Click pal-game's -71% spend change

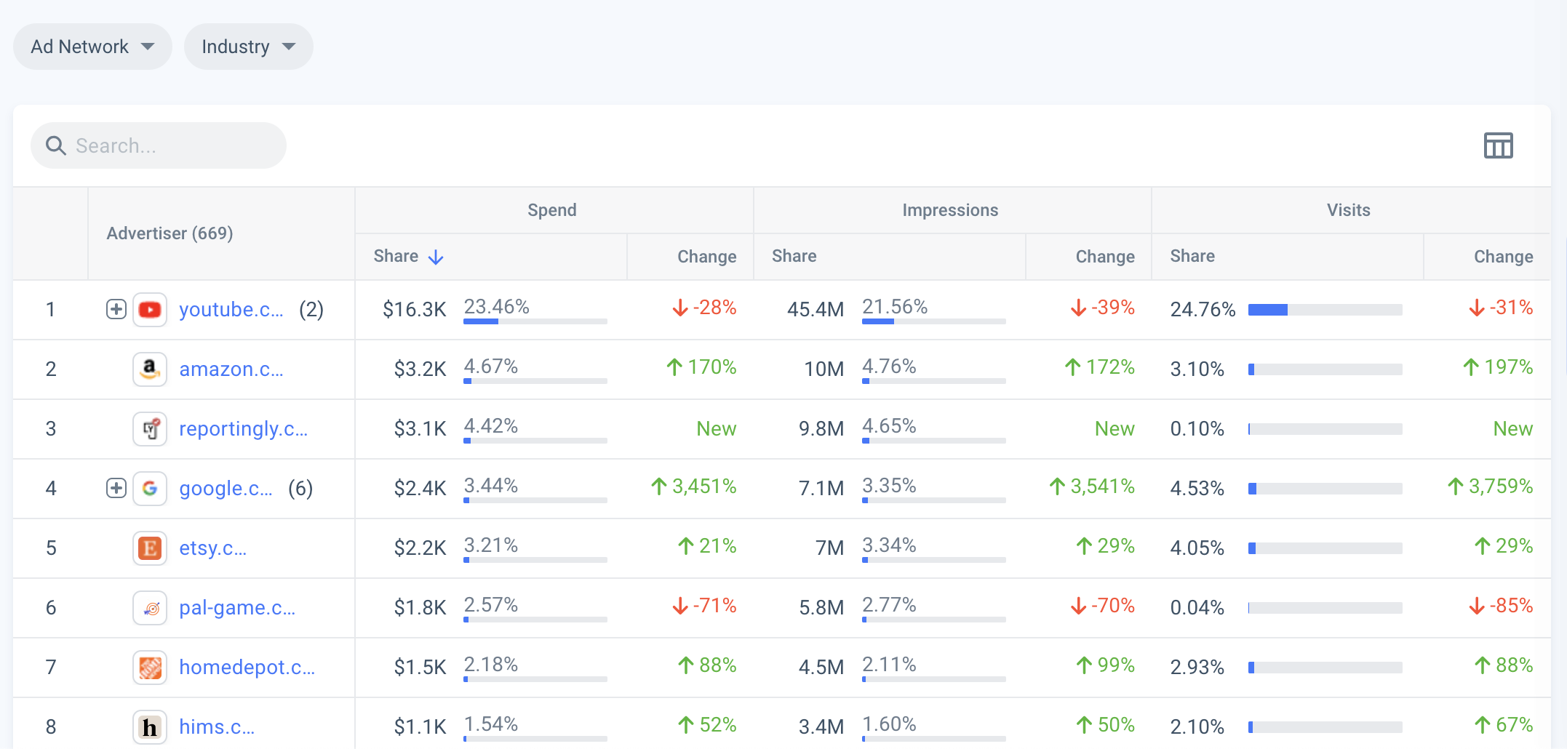(x=704, y=606)
